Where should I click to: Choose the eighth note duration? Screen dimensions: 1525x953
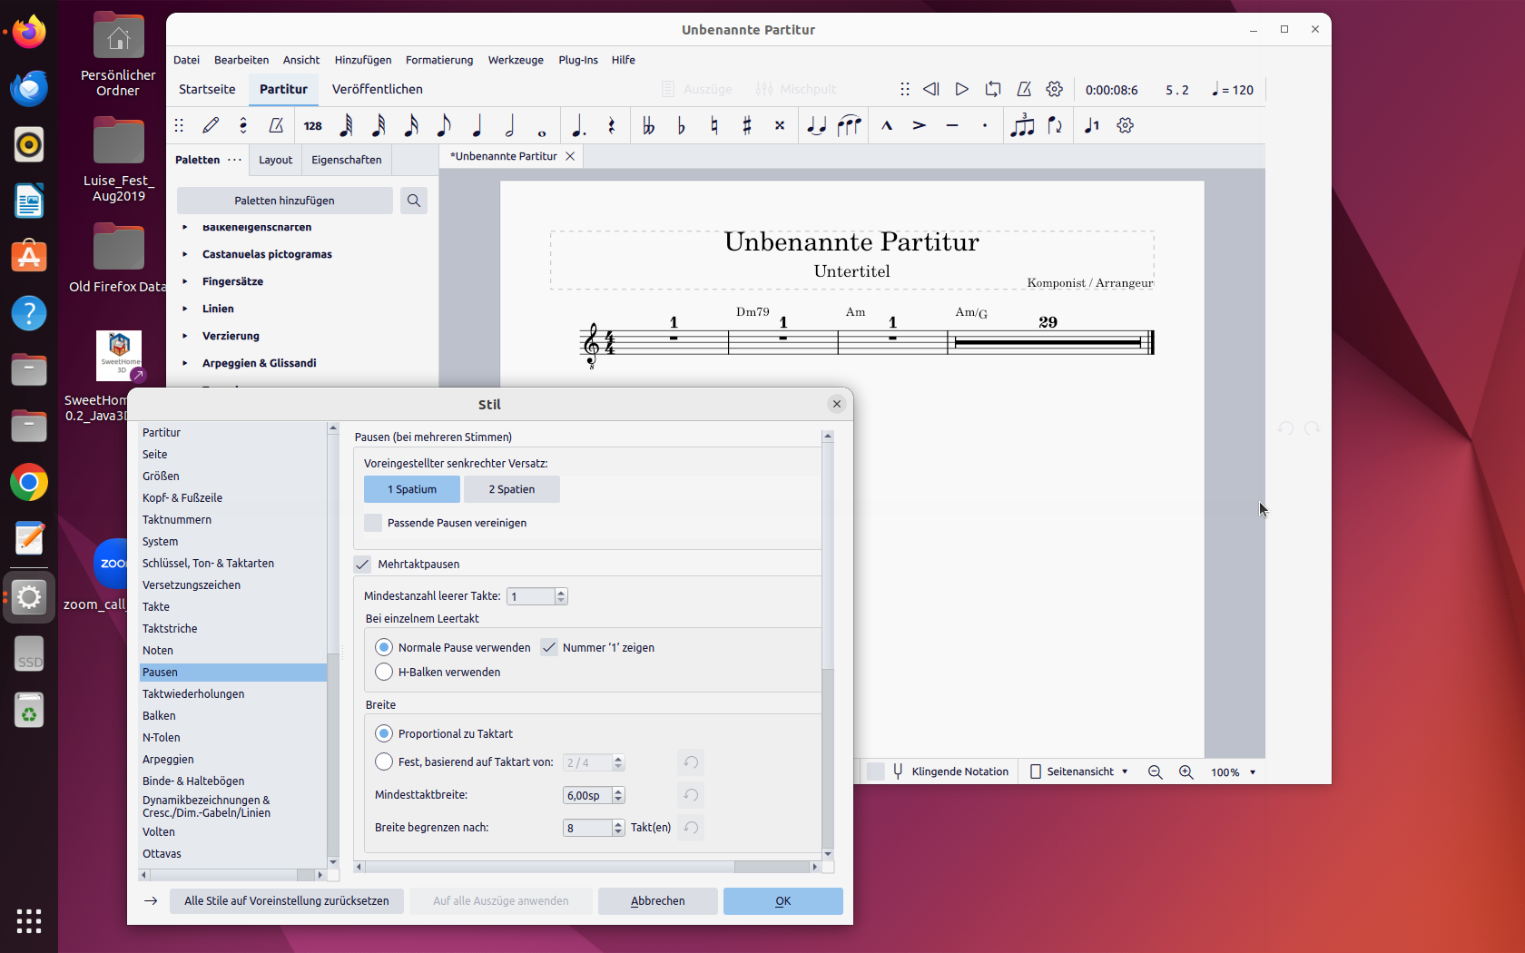click(x=444, y=125)
